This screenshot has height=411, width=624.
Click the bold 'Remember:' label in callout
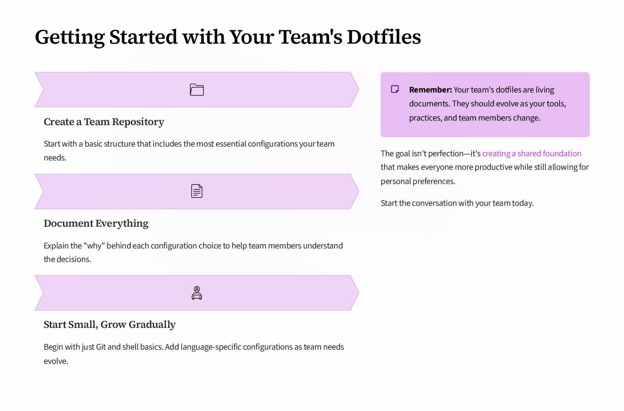coord(430,90)
